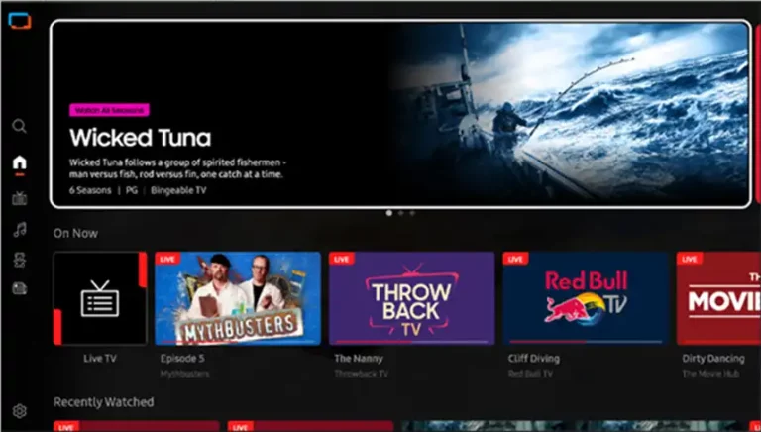Click the On Now section heading
The width and height of the screenshot is (761, 432).
point(75,234)
